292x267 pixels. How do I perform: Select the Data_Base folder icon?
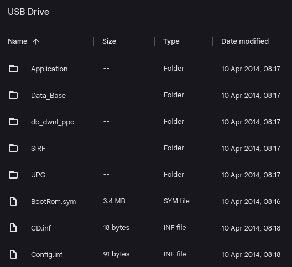(x=13, y=95)
